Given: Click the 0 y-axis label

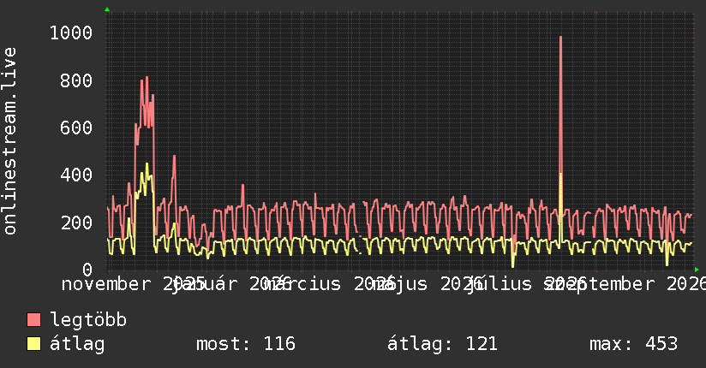Looking at the screenshot, I should pos(87,270).
